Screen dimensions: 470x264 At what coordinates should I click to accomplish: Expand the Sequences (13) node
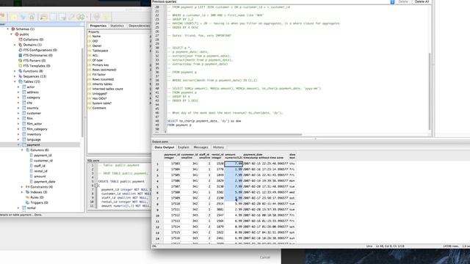15,76
